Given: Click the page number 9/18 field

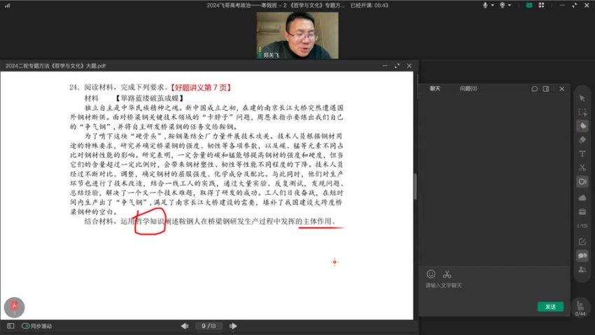Looking at the screenshot, I should [x=209, y=326].
